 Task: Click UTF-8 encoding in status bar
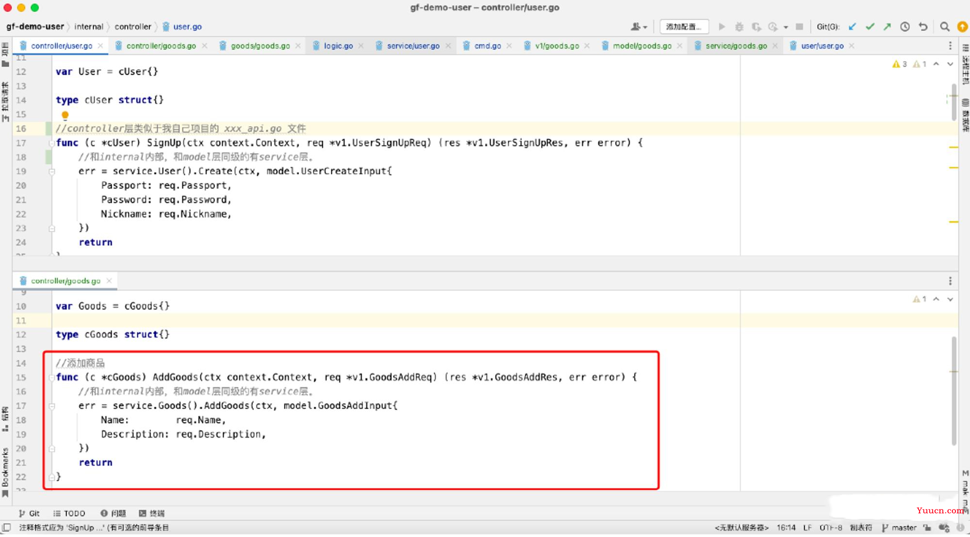[831, 528]
